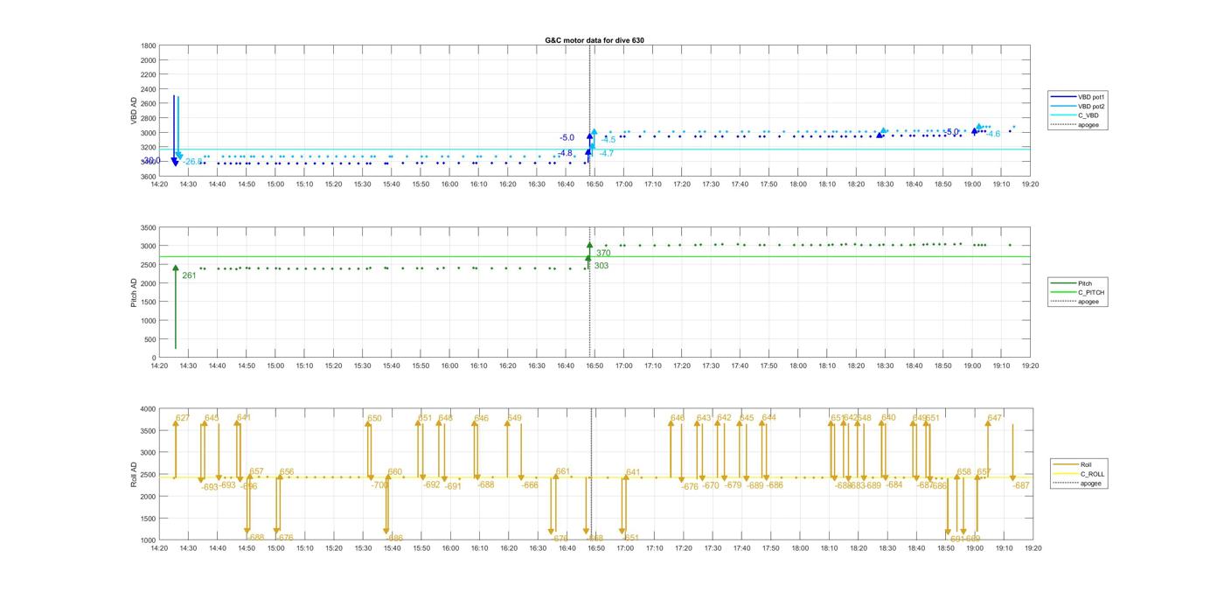Click the '-4.6' annotation near 19:00

click(992, 134)
